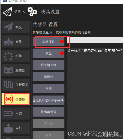Viewport: 123px width, 139px height.
Task: Calibrate the 陀螺仪 gyroscope
Action: 49,77
